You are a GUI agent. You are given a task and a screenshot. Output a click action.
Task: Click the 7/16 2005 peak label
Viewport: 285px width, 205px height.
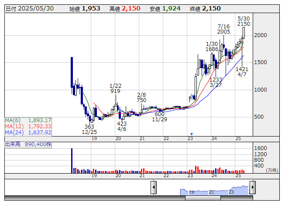pyautogui.click(x=223, y=29)
